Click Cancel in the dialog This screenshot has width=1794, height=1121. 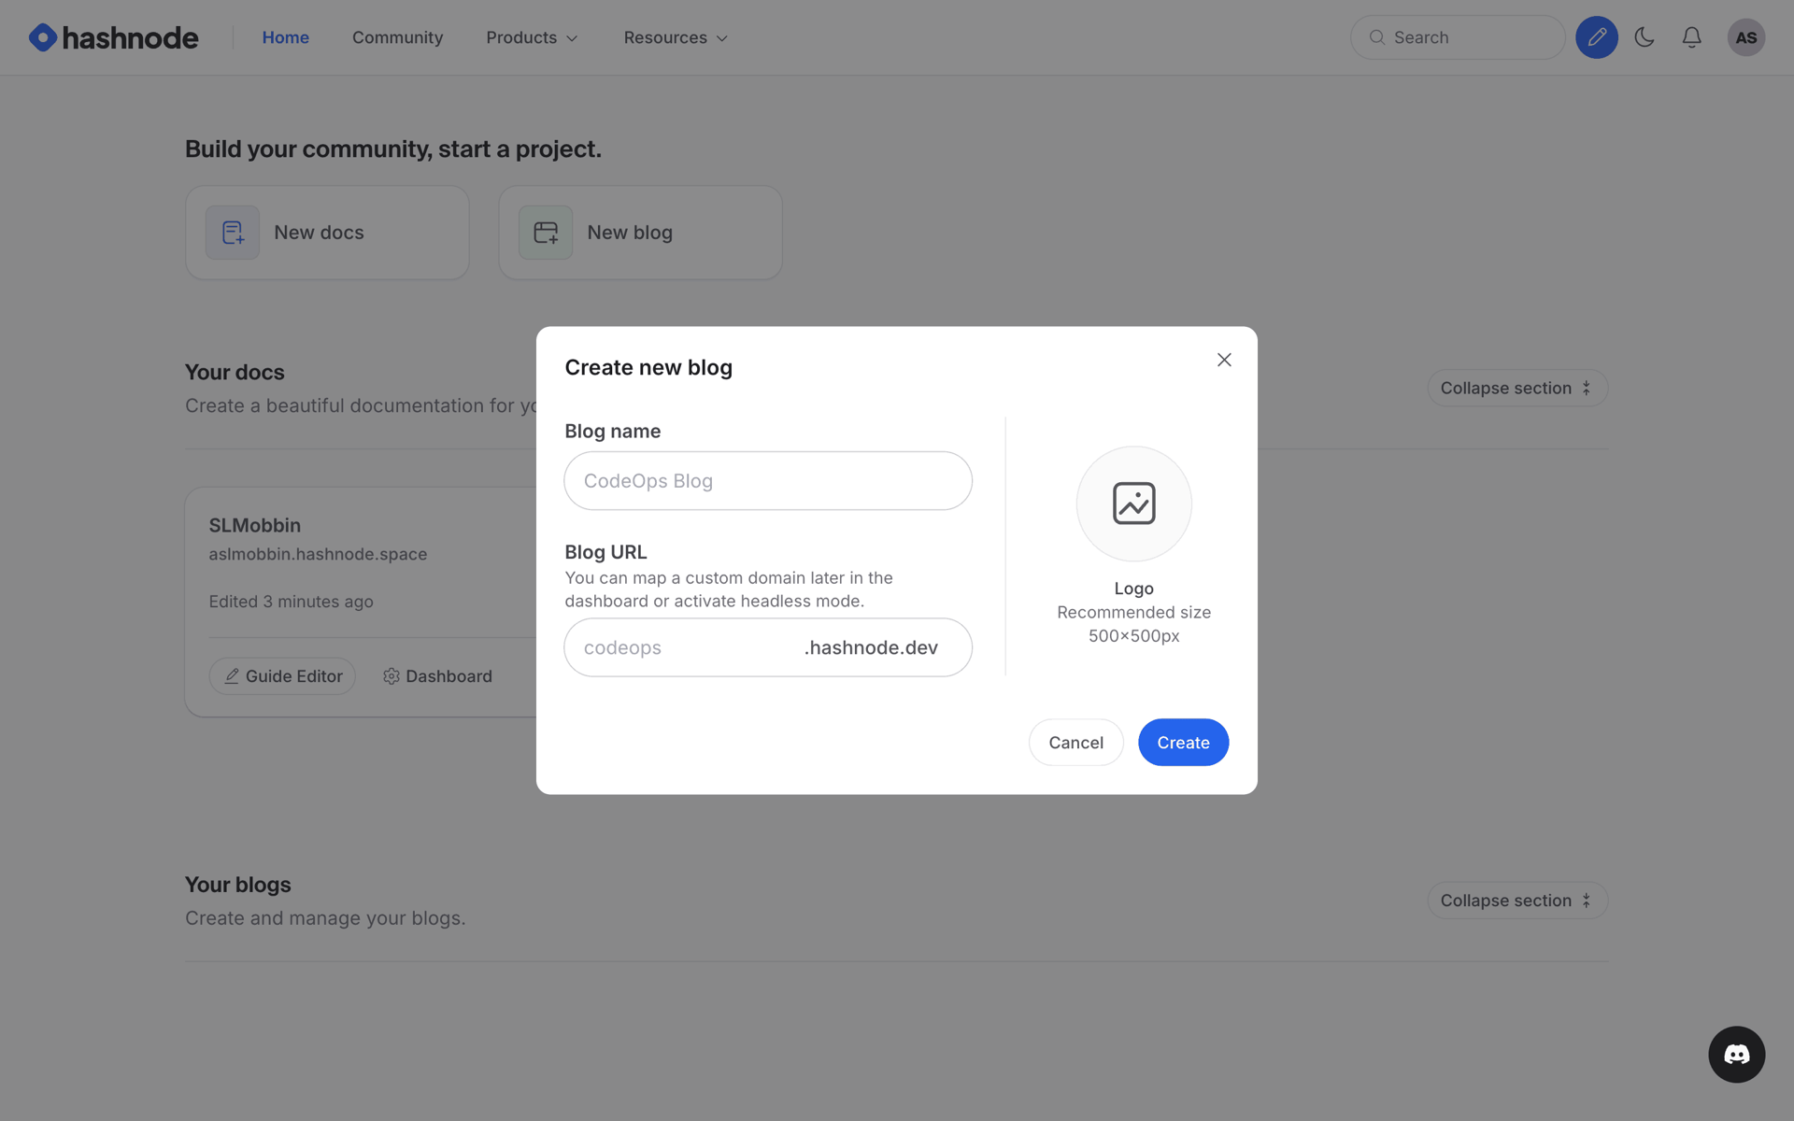tap(1075, 743)
